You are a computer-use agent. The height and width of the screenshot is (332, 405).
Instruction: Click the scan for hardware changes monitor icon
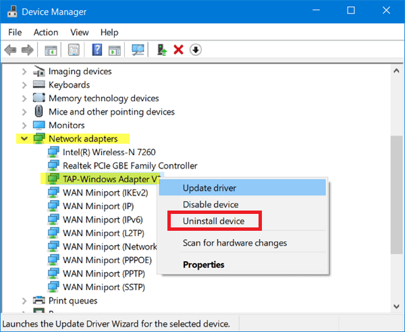coord(138,50)
